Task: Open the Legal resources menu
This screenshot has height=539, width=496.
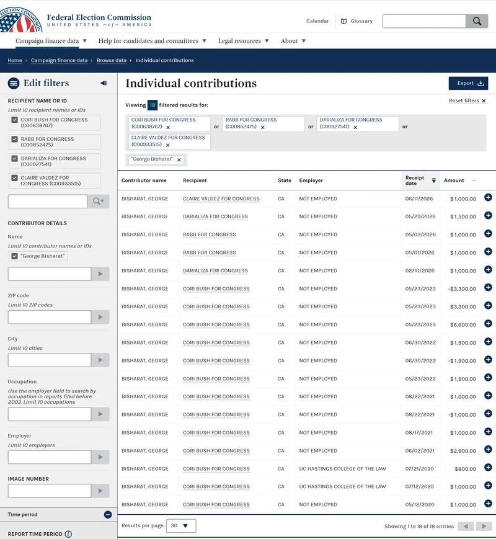Action: pyautogui.click(x=243, y=41)
